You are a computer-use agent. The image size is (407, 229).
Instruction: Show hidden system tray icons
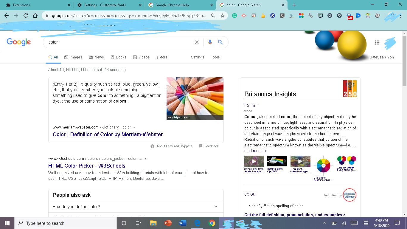pyautogui.click(x=324, y=223)
